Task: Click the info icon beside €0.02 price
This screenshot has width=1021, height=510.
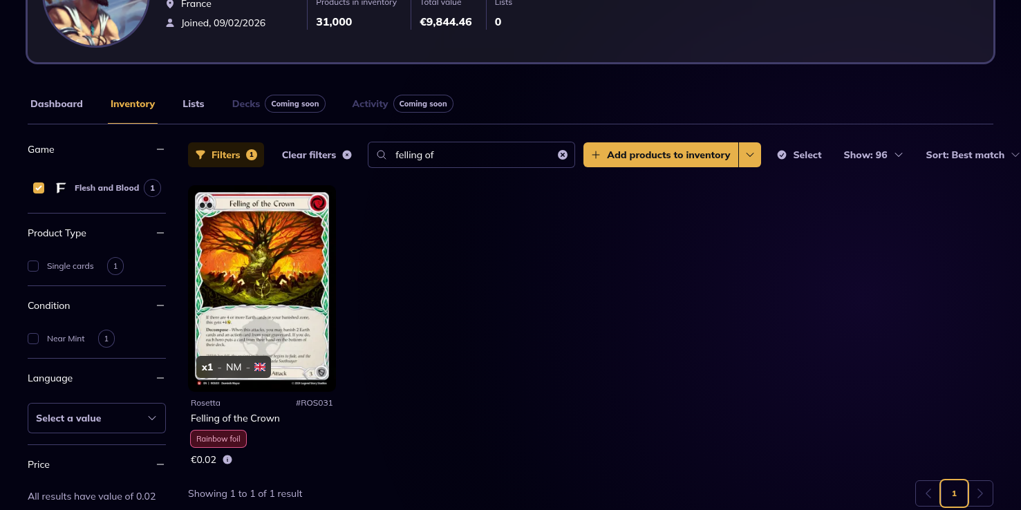Action: click(x=227, y=460)
